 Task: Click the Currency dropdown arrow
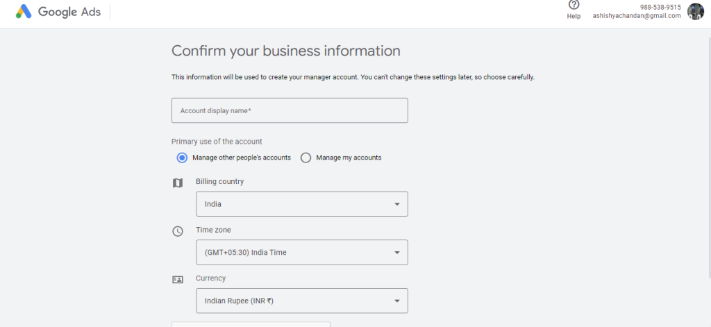pyautogui.click(x=396, y=301)
